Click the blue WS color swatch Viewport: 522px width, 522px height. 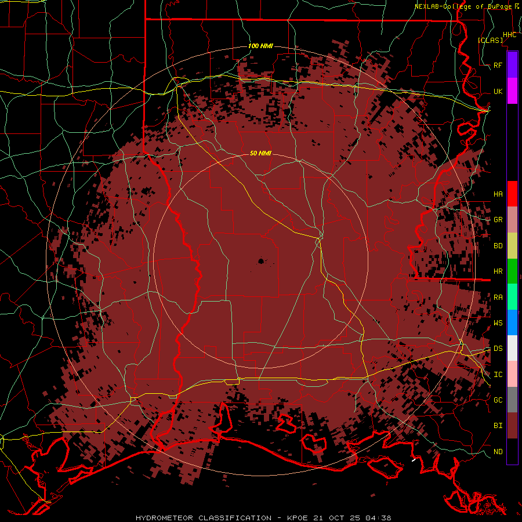click(512, 322)
